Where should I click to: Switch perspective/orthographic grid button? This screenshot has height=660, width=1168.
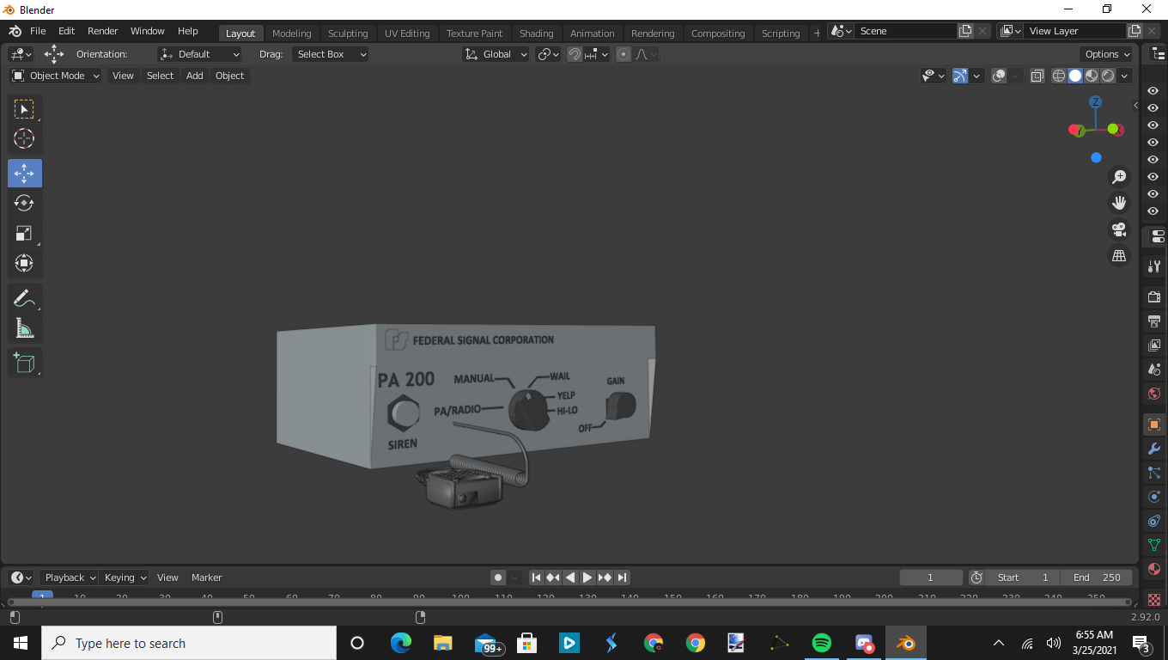click(1119, 255)
